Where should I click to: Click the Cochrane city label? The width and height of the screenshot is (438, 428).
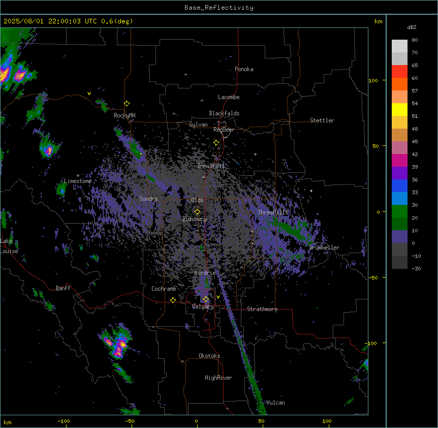(164, 289)
